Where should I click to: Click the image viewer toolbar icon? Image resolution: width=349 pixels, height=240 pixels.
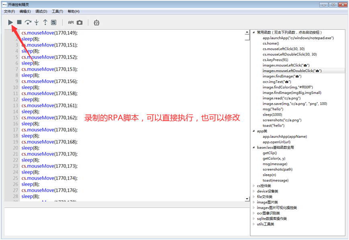pyautogui.click(x=54, y=22)
